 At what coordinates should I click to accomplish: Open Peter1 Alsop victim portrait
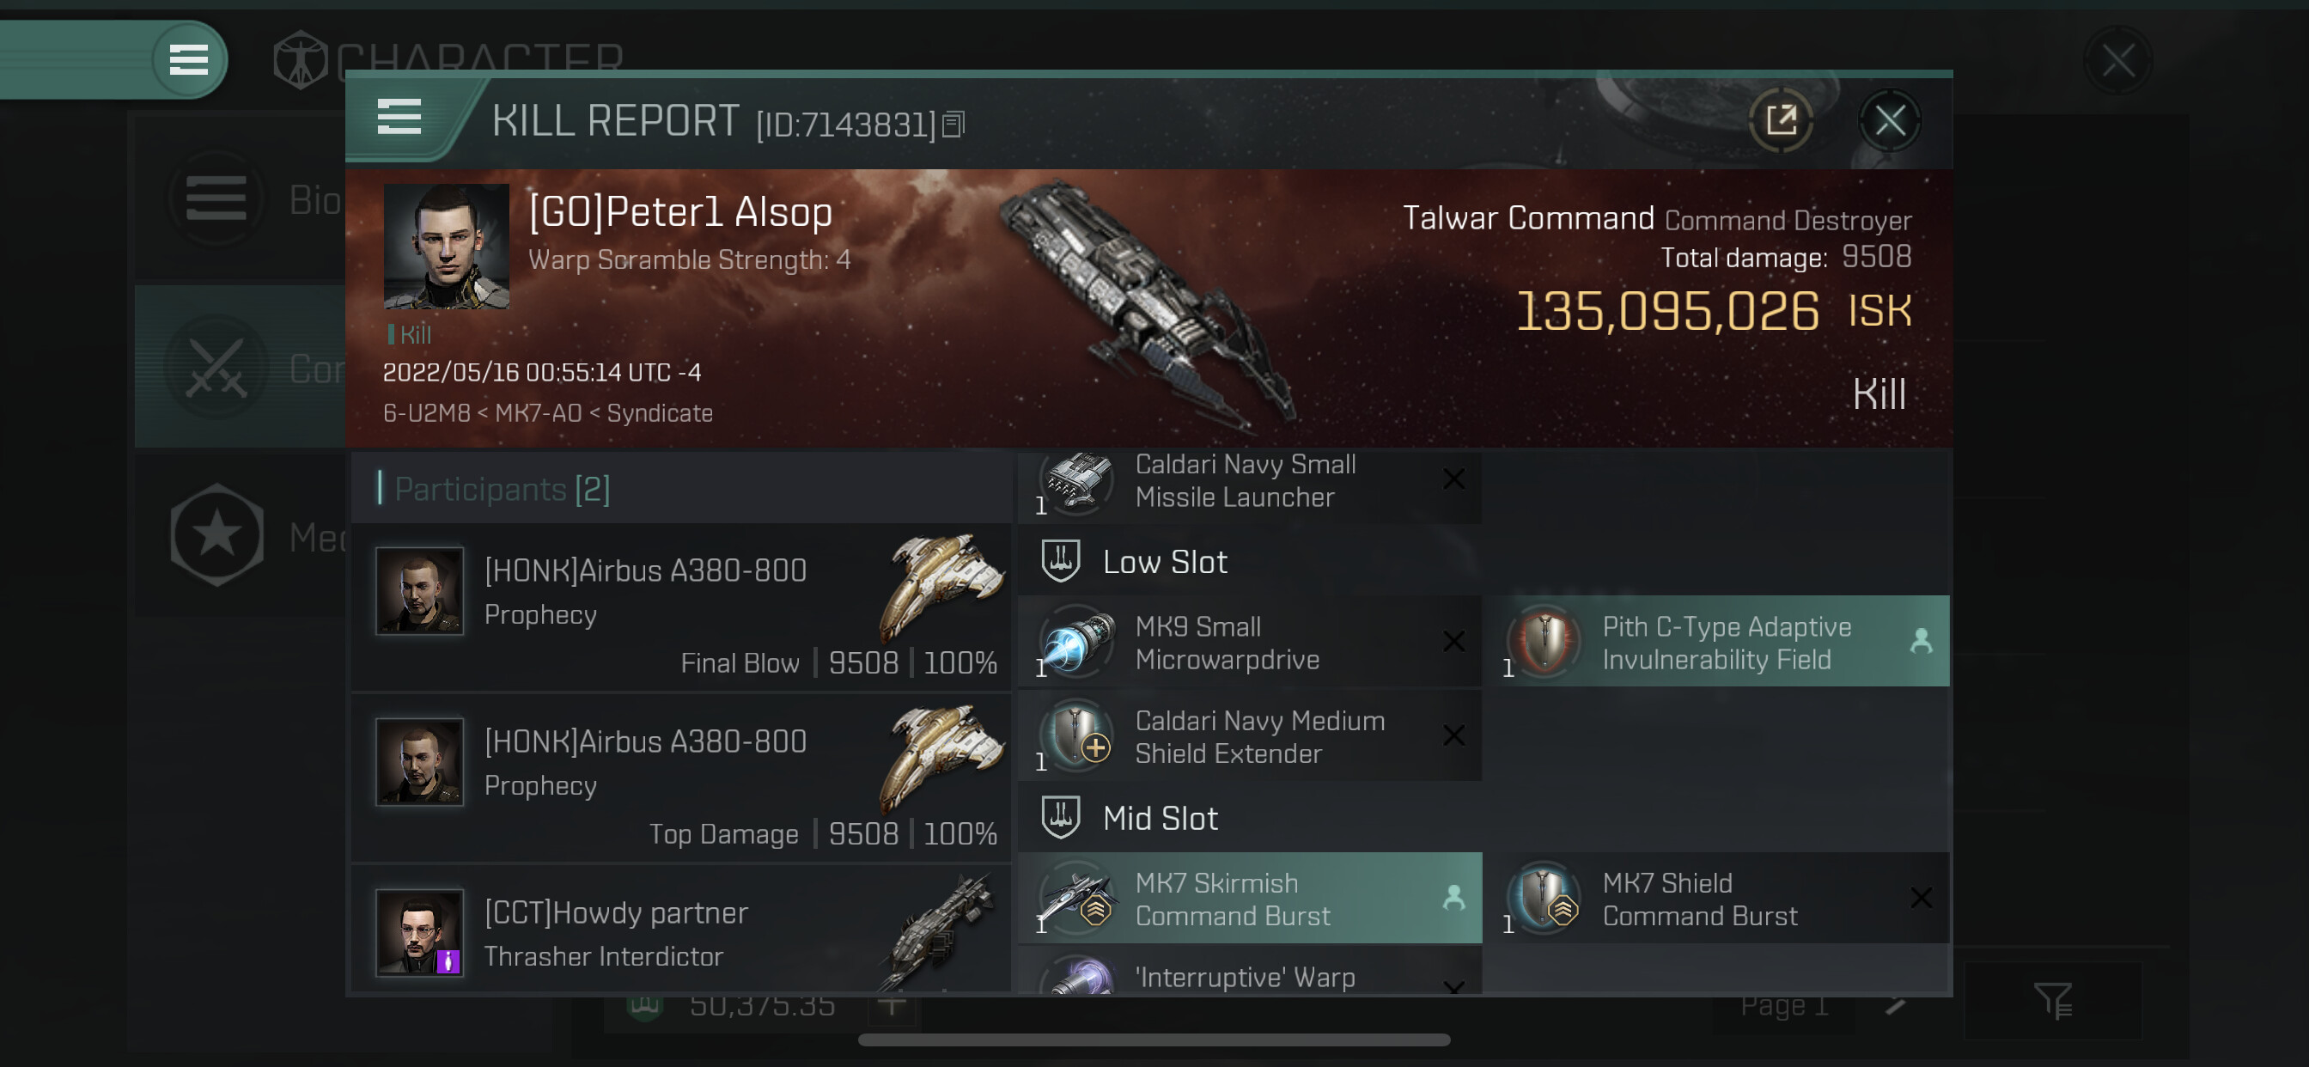point(446,246)
